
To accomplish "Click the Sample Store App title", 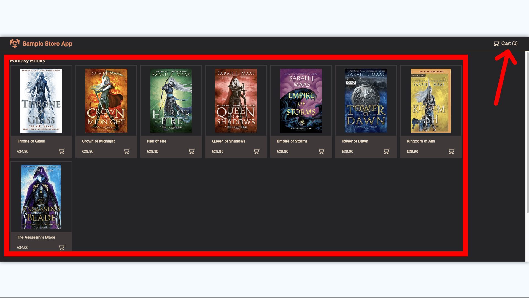I will [x=47, y=44].
